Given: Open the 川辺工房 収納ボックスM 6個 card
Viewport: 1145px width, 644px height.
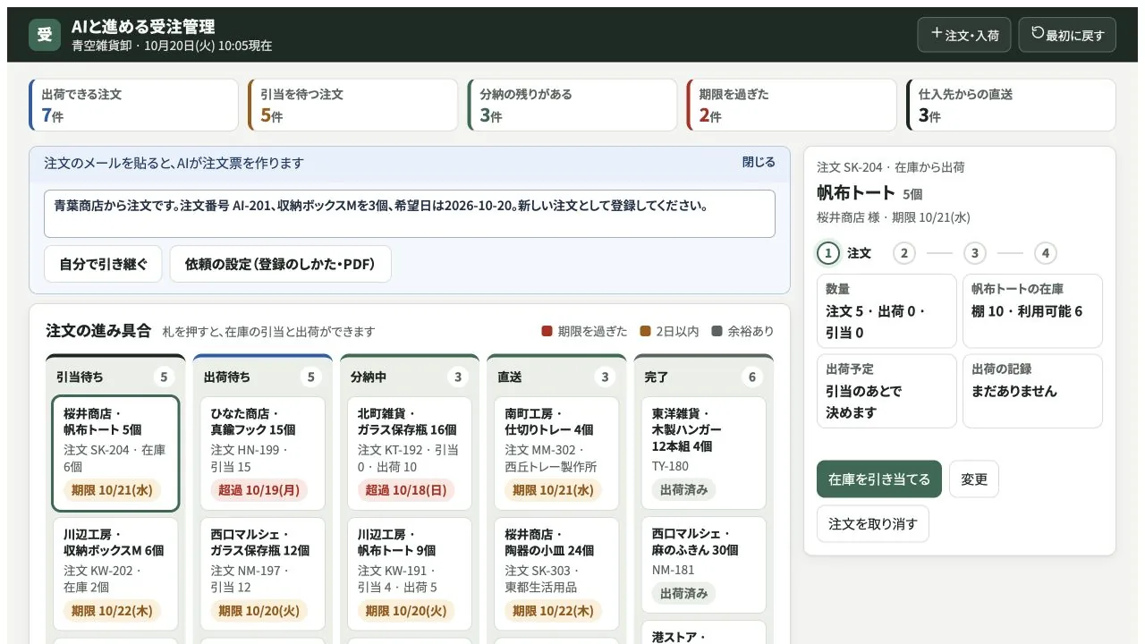Looking at the screenshot, I should [115, 574].
